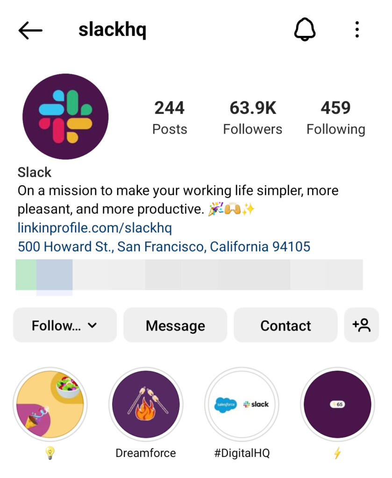Screen dimensions: 392x478
Task: Click the Posts count for slackhq
Action: [x=170, y=116]
